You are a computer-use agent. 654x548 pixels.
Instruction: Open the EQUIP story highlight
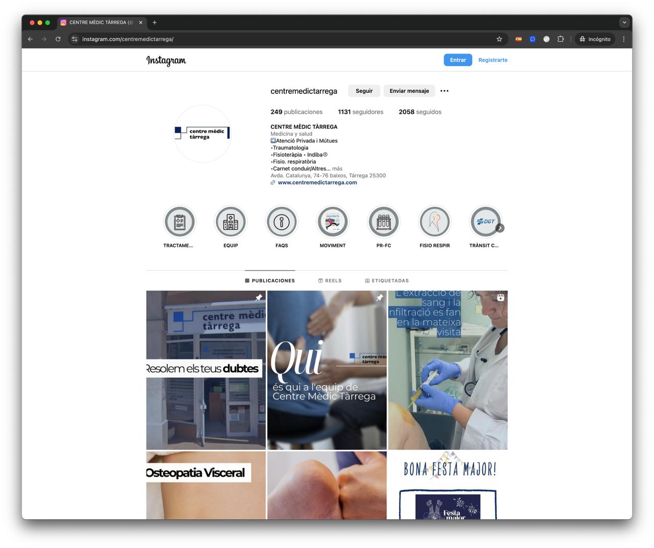(x=230, y=222)
